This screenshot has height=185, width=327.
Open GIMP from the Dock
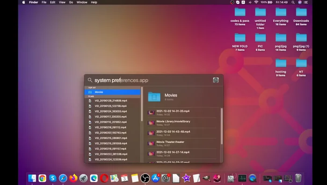[x=207, y=178]
